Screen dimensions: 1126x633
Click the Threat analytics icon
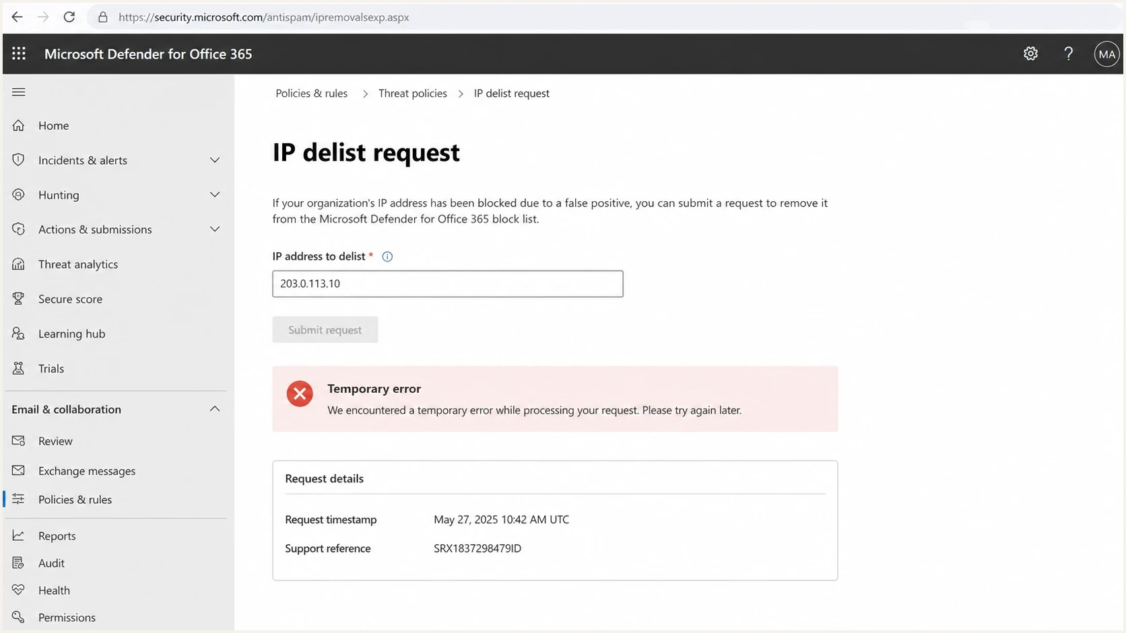pos(19,264)
